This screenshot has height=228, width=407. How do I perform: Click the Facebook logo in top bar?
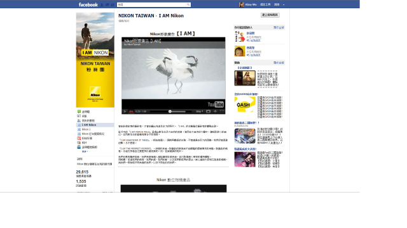[88, 4]
